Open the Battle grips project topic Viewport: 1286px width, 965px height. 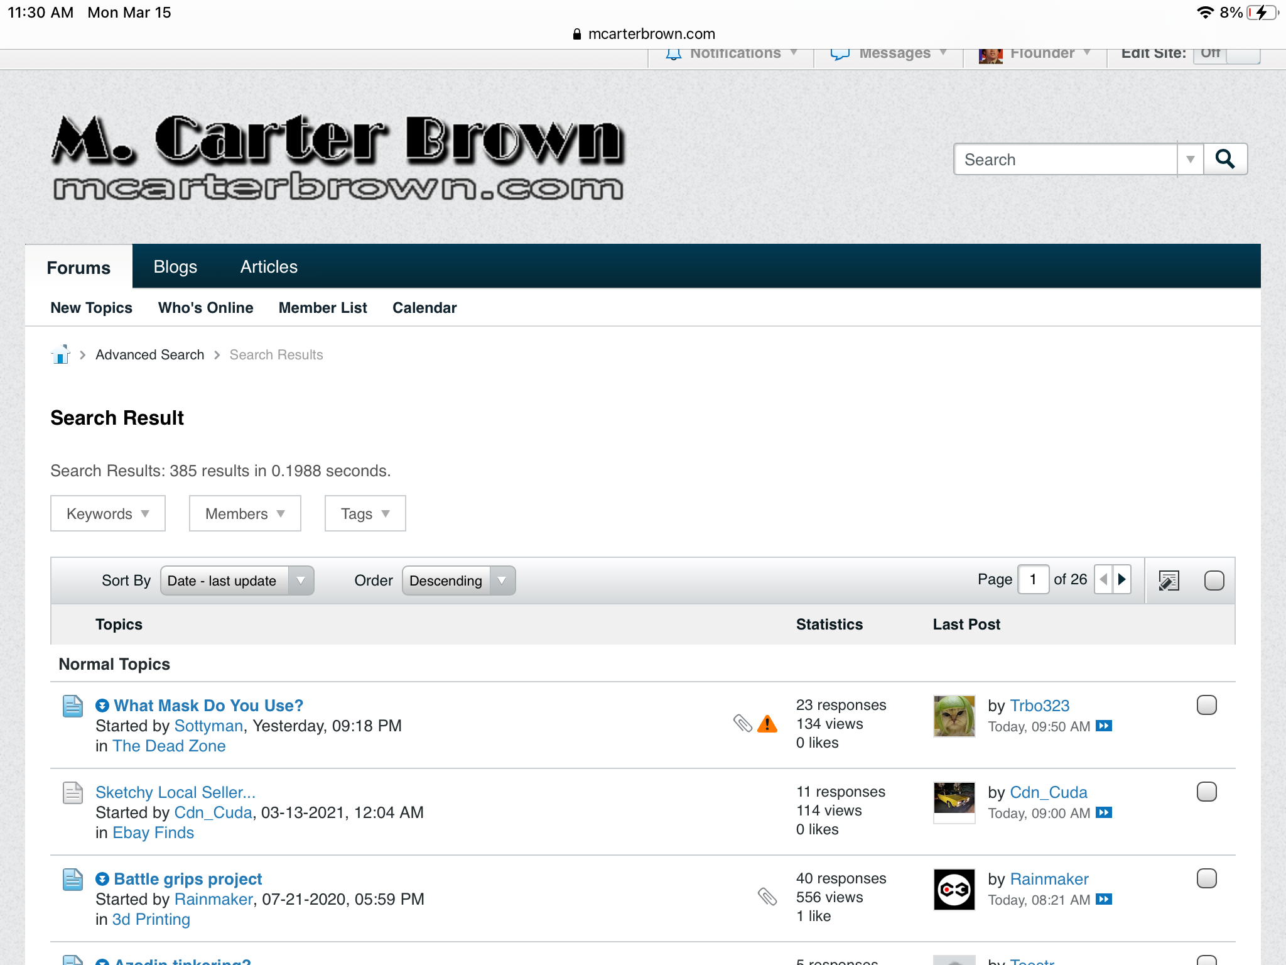[x=188, y=879]
